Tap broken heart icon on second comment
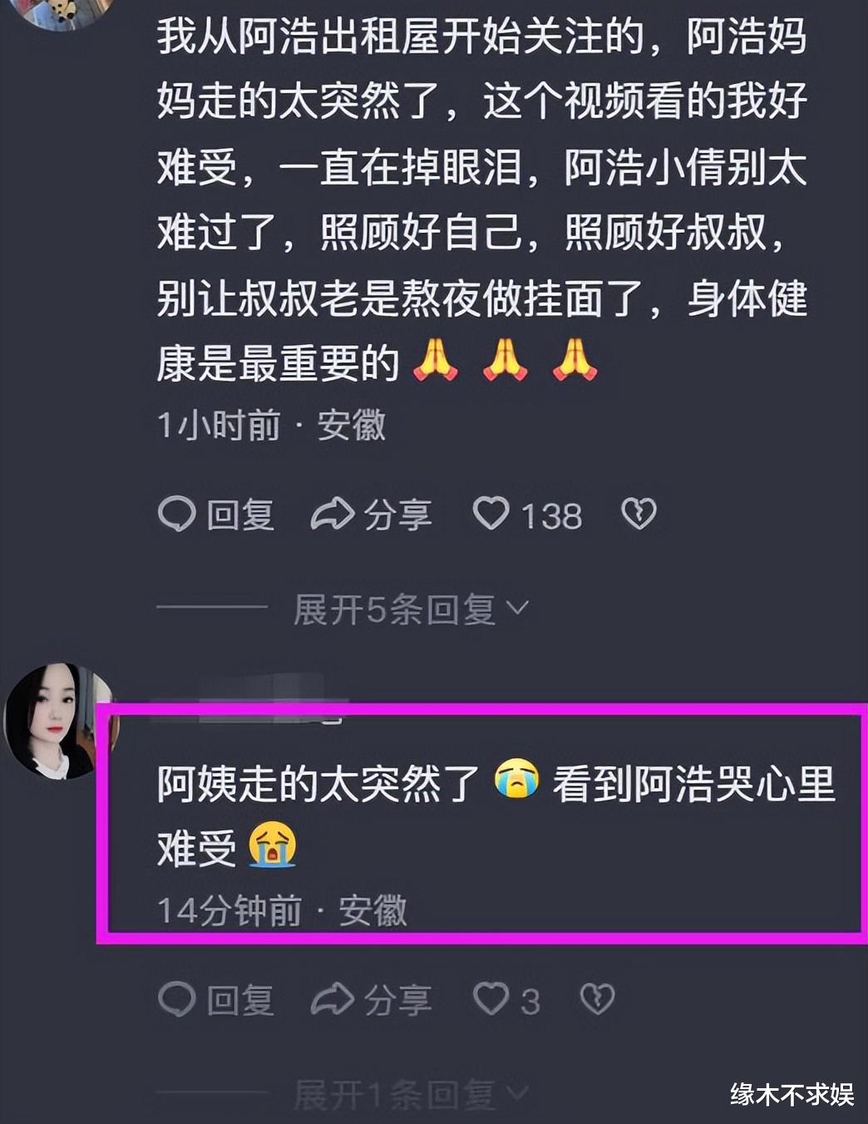Image resolution: width=868 pixels, height=1124 pixels. click(x=597, y=999)
